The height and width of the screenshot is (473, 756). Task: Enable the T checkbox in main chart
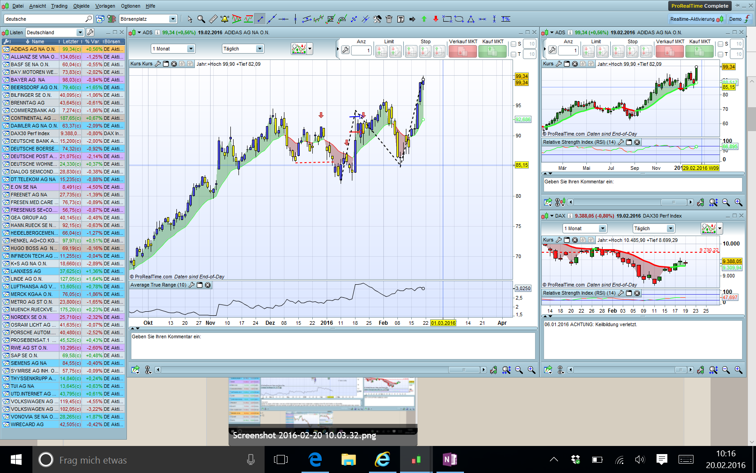513,54
